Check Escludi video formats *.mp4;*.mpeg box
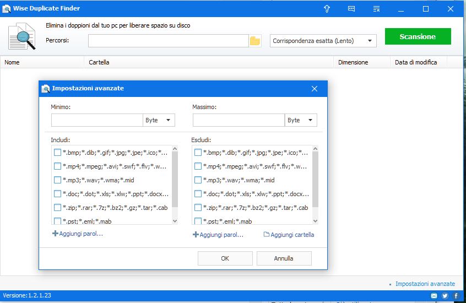The height and width of the screenshot is (303, 466). [198, 166]
